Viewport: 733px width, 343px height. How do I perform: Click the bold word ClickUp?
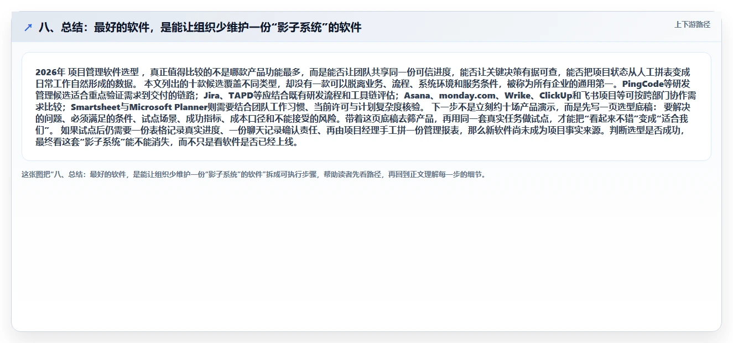(x=555, y=95)
